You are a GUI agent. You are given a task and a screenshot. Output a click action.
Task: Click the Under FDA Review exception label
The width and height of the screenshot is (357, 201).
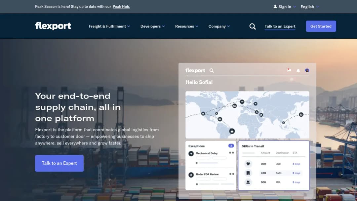207,174
